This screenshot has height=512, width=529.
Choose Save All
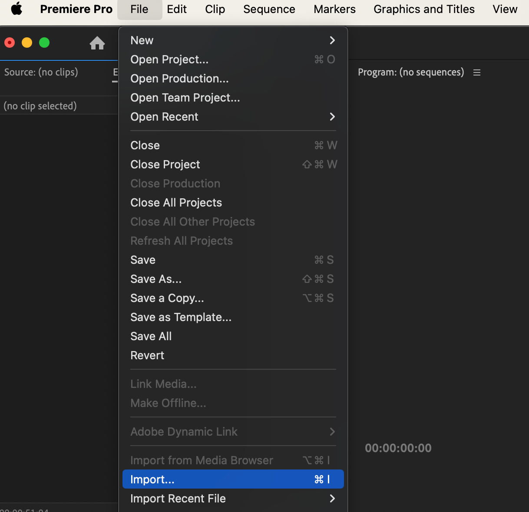(x=233, y=336)
